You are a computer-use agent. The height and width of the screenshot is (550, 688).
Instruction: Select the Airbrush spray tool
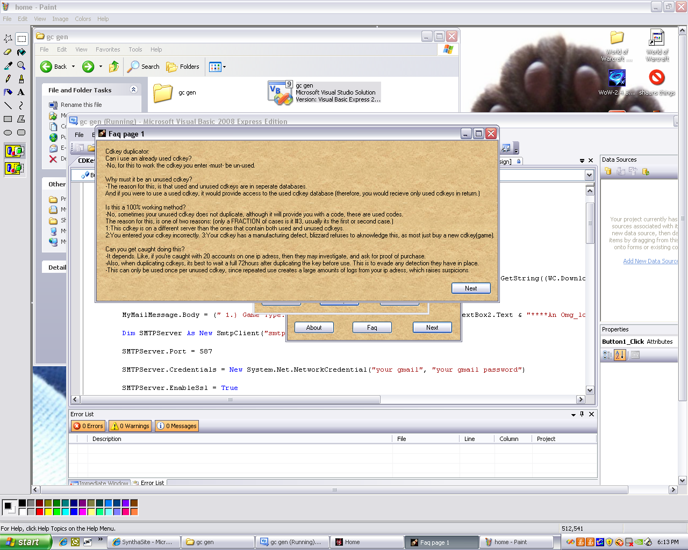[8, 92]
